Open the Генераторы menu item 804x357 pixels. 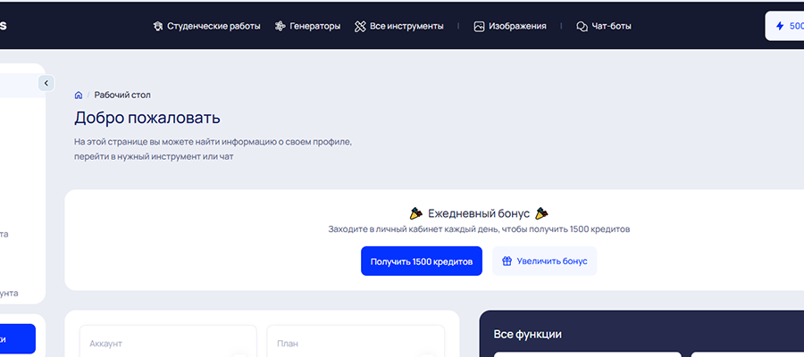(x=307, y=26)
